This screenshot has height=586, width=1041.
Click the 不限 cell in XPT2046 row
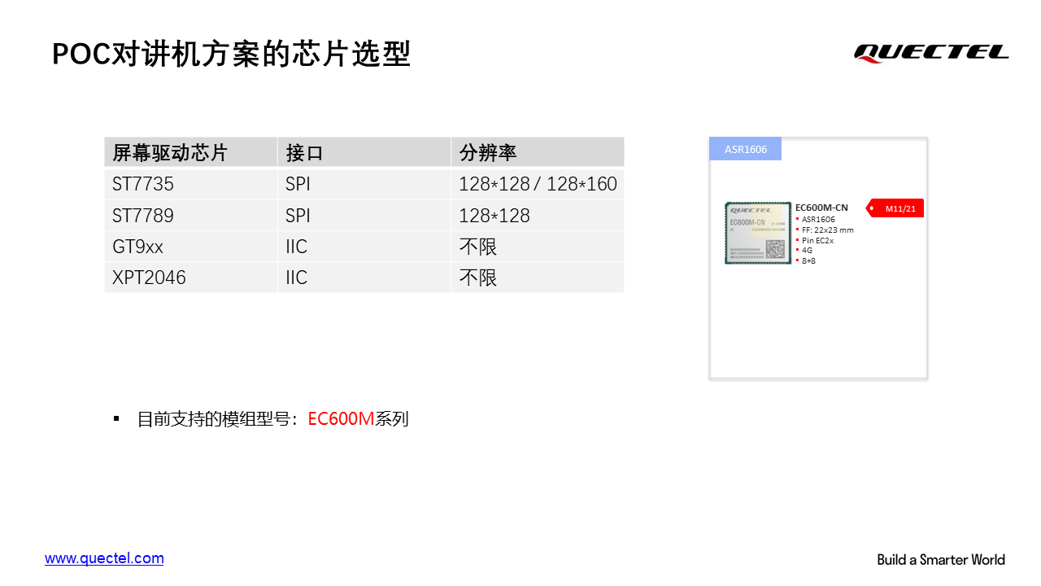click(538, 277)
